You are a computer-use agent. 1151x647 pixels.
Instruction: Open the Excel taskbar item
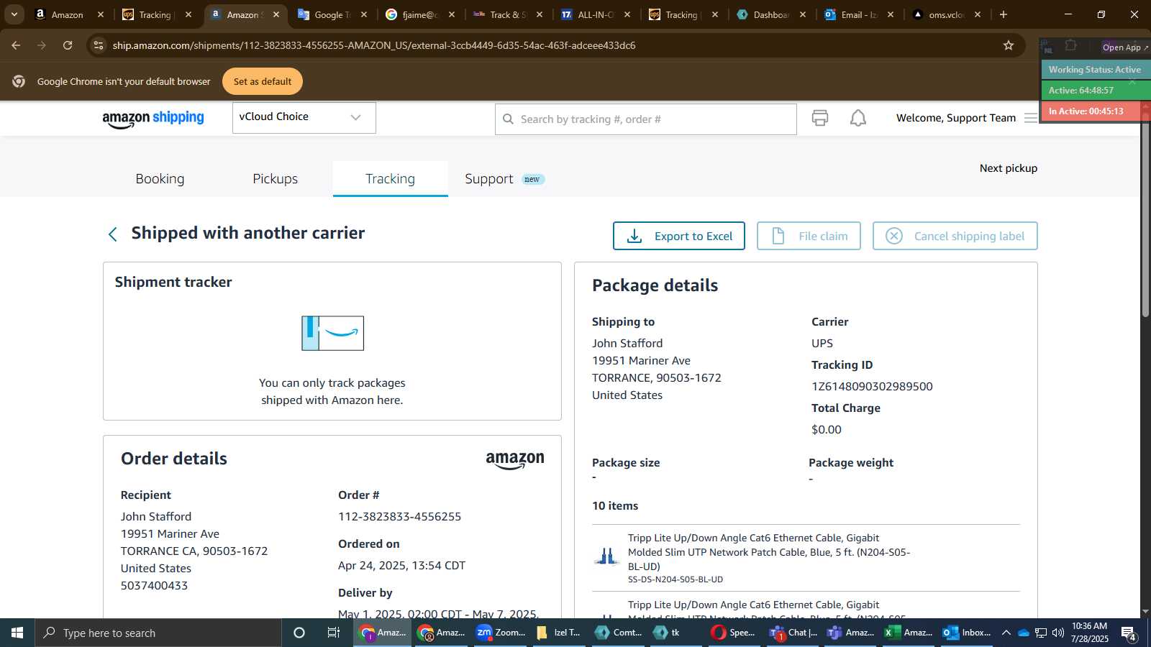tap(908, 633)
